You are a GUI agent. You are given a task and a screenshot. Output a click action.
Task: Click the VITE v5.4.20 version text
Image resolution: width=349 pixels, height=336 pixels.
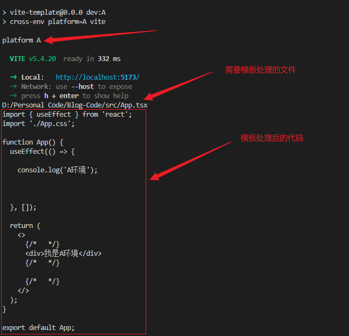click(33, 58)
